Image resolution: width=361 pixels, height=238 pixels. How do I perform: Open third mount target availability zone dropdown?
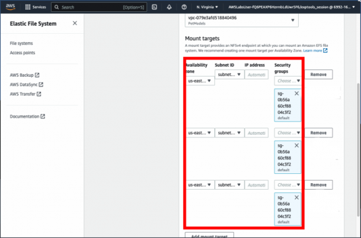pos(200,185)
